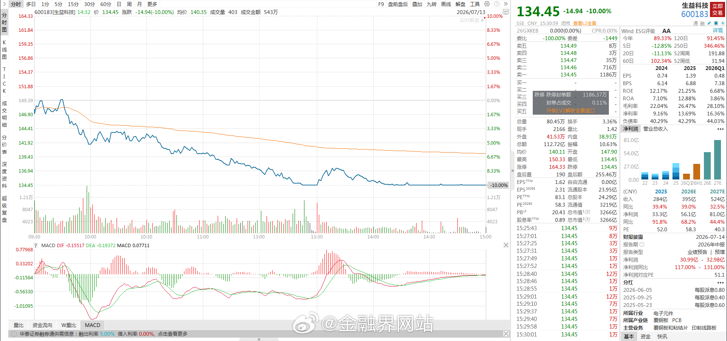Click the 查看L2全景 link

[585, 23]
